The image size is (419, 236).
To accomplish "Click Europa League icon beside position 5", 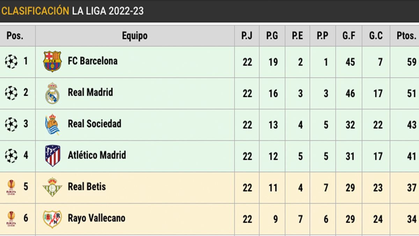I will coord(11,187).
